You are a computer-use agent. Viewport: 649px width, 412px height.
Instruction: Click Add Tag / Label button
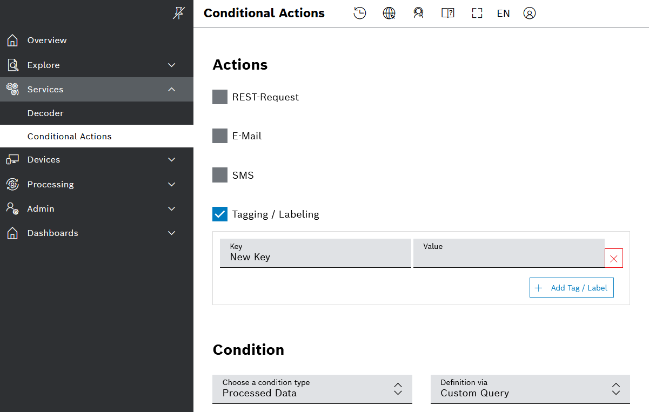pyautogui.click(x=571, y=288)
